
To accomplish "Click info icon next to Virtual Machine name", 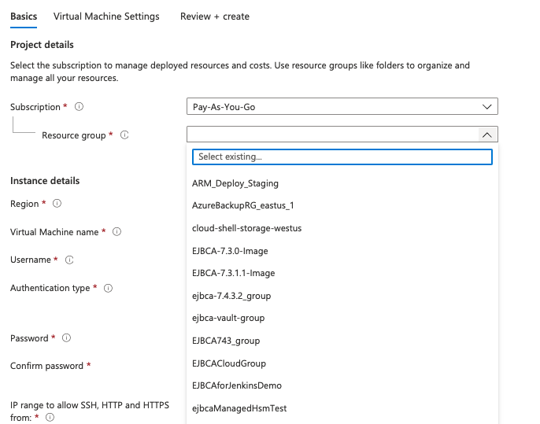I will pyautogui.click(x=117, y=232).
